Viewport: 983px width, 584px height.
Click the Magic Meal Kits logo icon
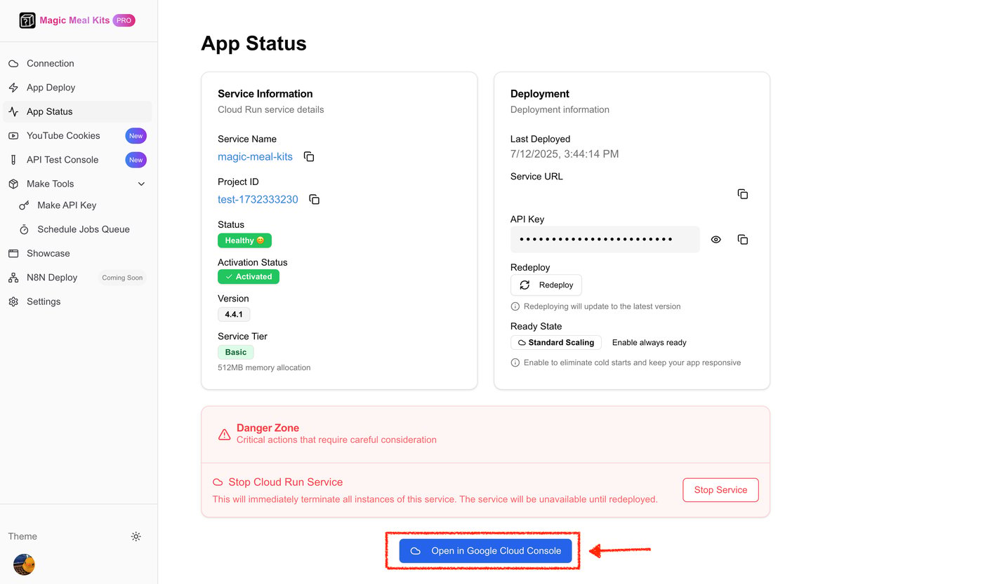[x=27, y=20]
